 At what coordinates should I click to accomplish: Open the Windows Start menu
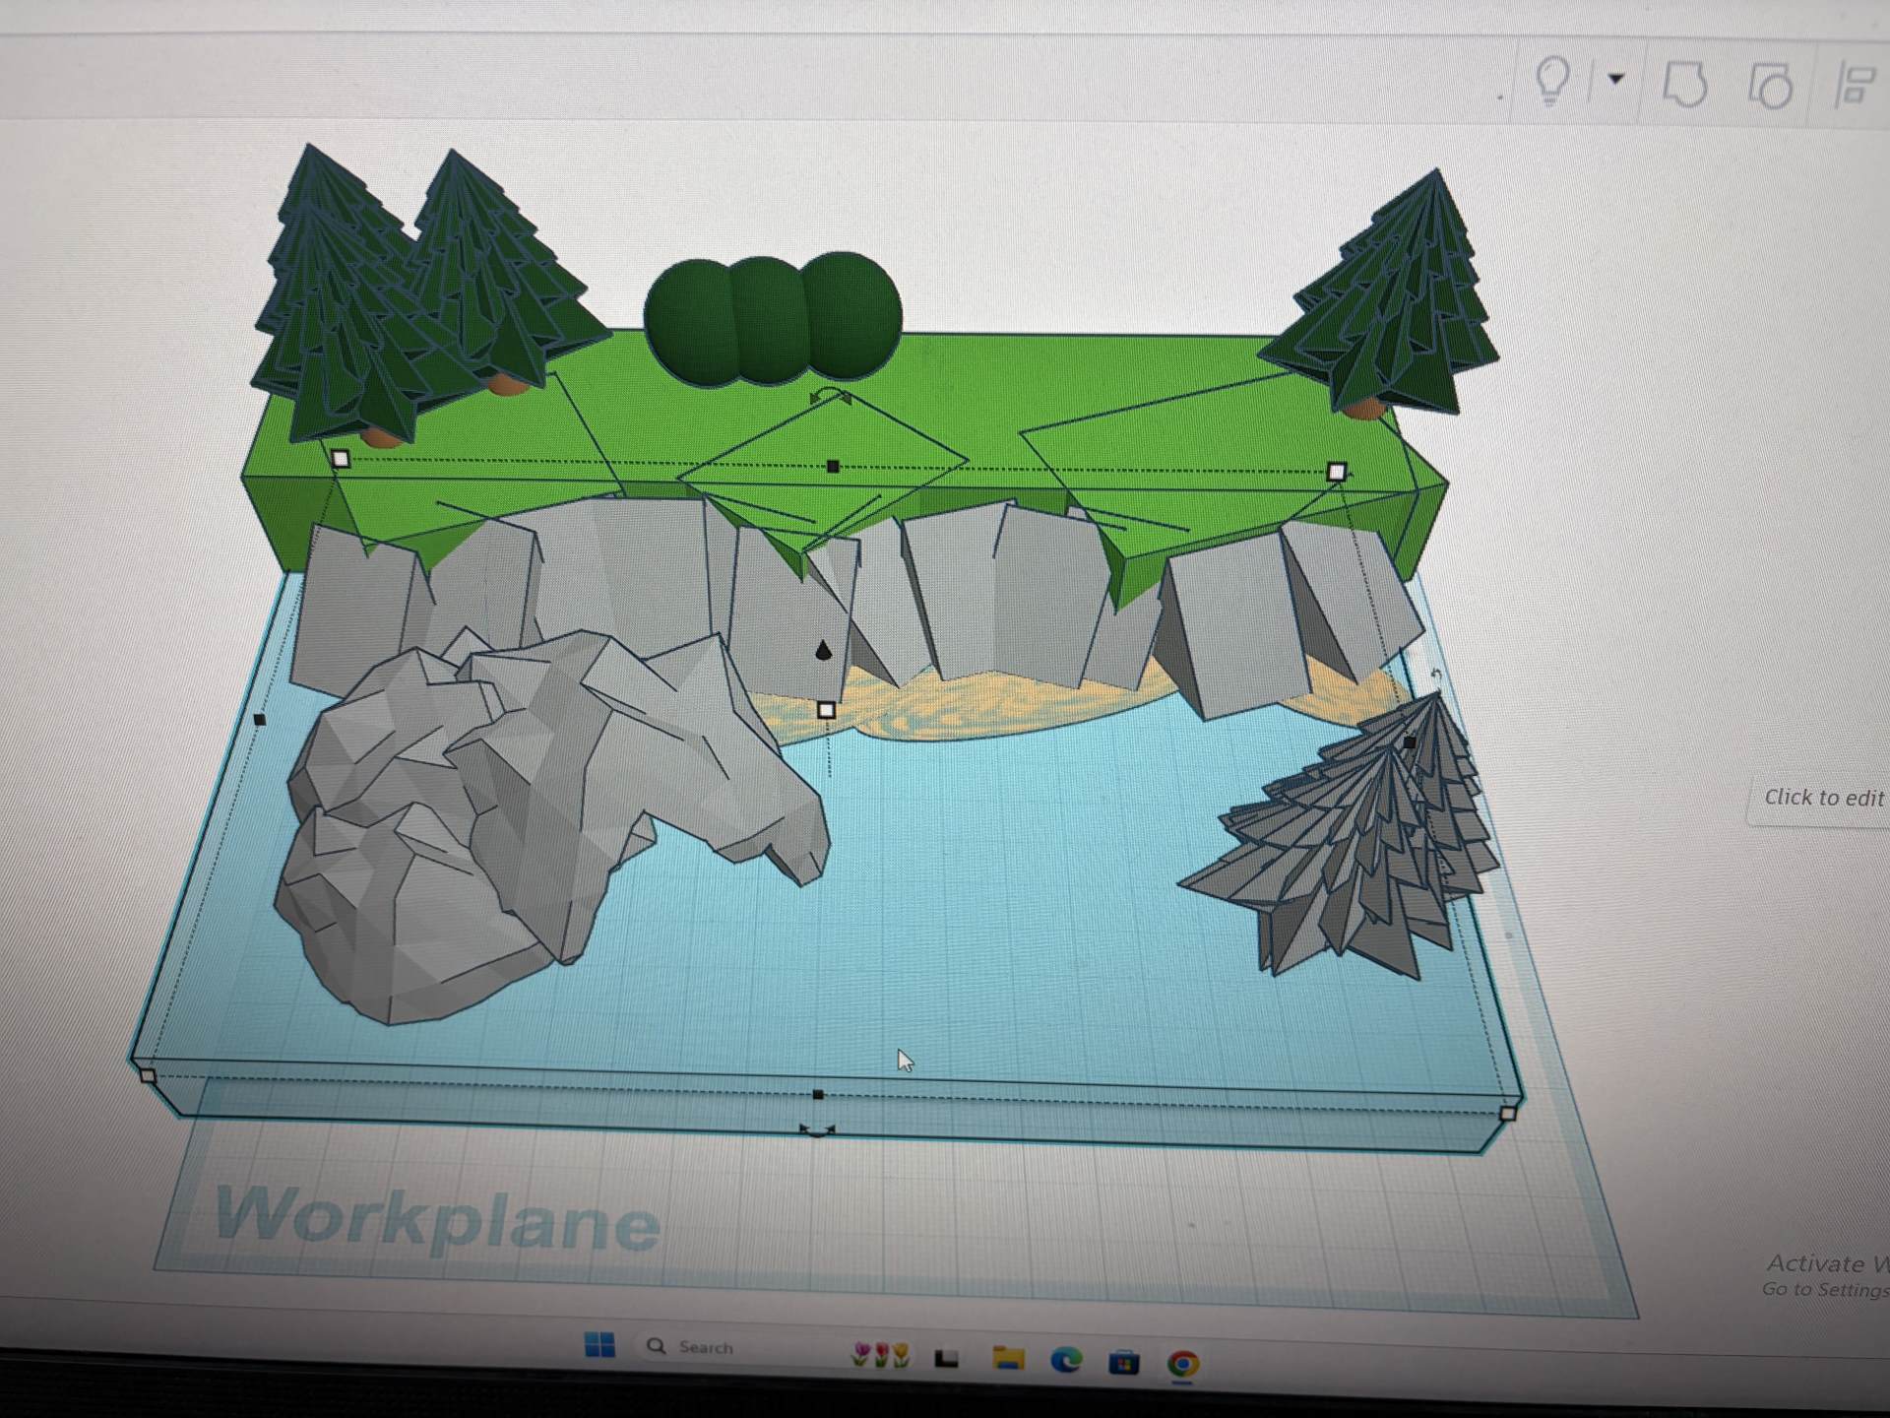[x=599, y=1345]
